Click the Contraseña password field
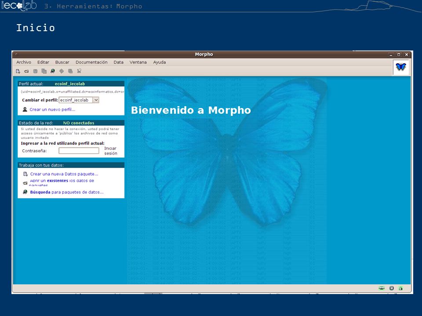The width and height of the screenshot is (422, 316). pos(79,151)
